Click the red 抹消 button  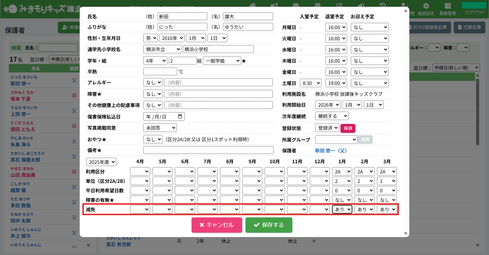348,128
